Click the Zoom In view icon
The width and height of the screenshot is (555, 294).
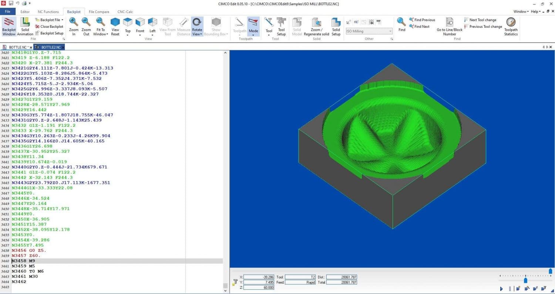(73, 26)
